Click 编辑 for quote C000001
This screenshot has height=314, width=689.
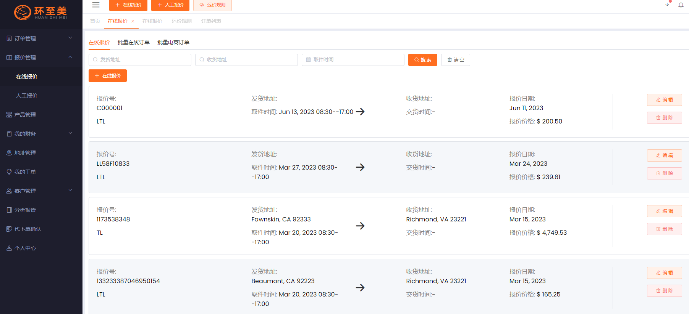coord(664,100)
